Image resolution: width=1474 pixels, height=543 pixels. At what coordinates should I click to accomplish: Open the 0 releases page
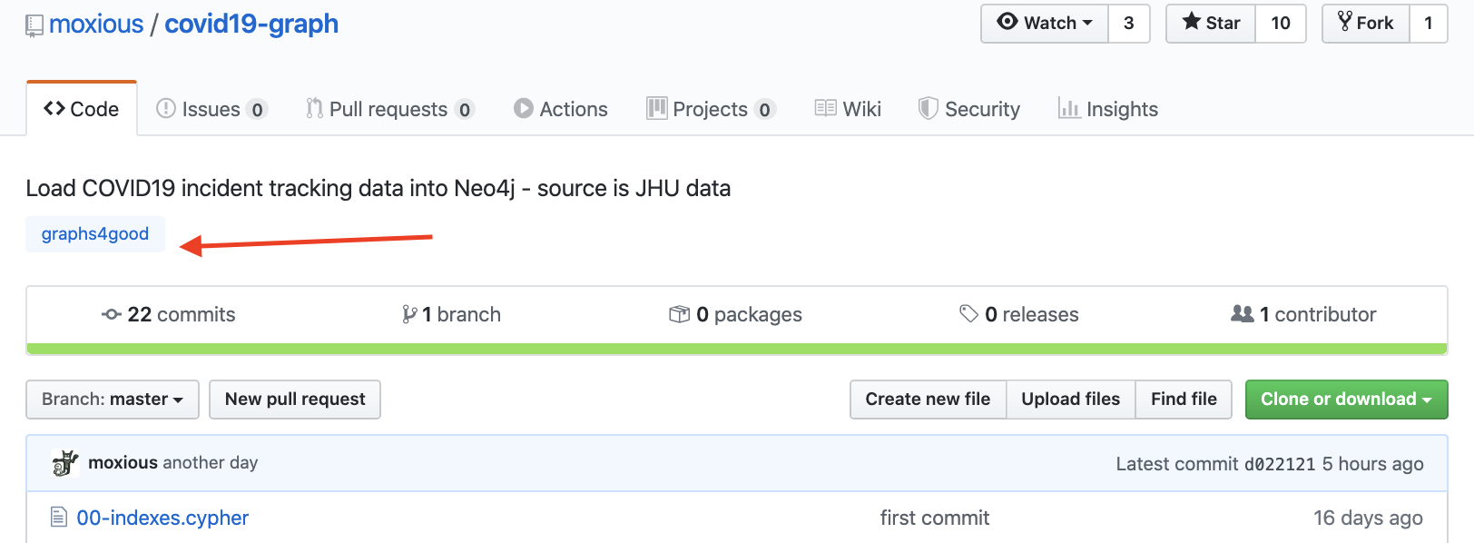(1019, 314)
